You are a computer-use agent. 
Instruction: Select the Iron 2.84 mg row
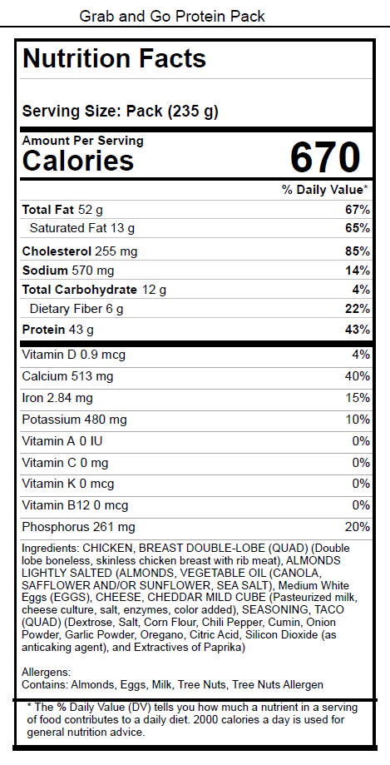tap(196, 398)
